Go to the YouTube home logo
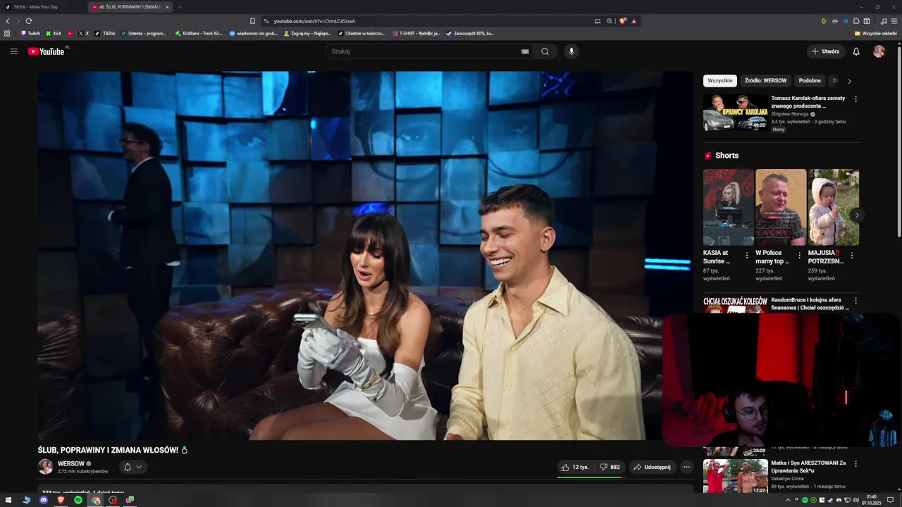The image size is (902, 507). pos(46,51)
